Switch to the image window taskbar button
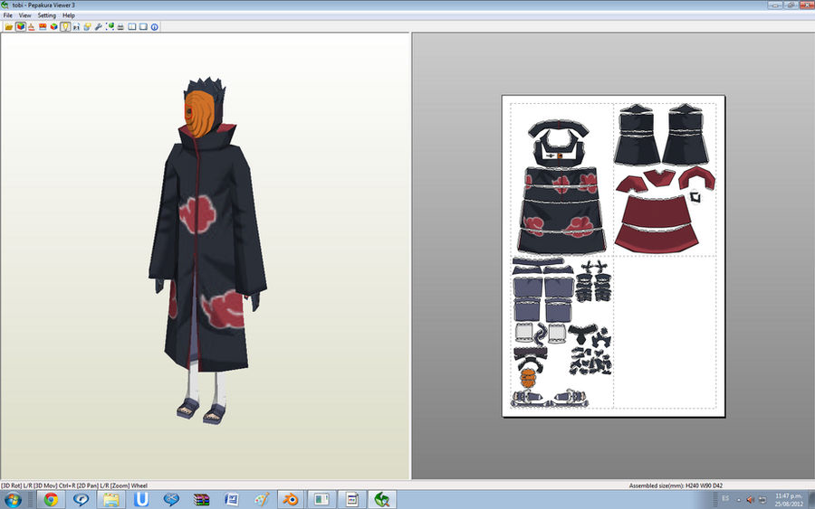The image size is (815, 509). point(321,500)
